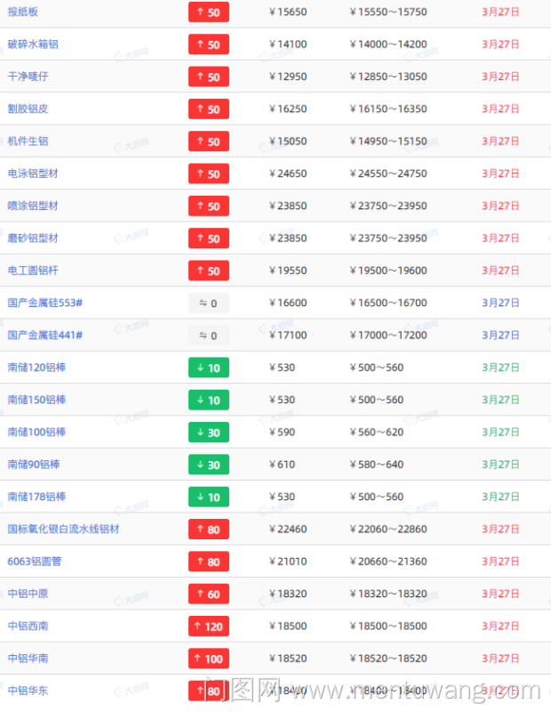Open the 中铝西南 price link
Screen dimensions: 551x712
[28, 626]
